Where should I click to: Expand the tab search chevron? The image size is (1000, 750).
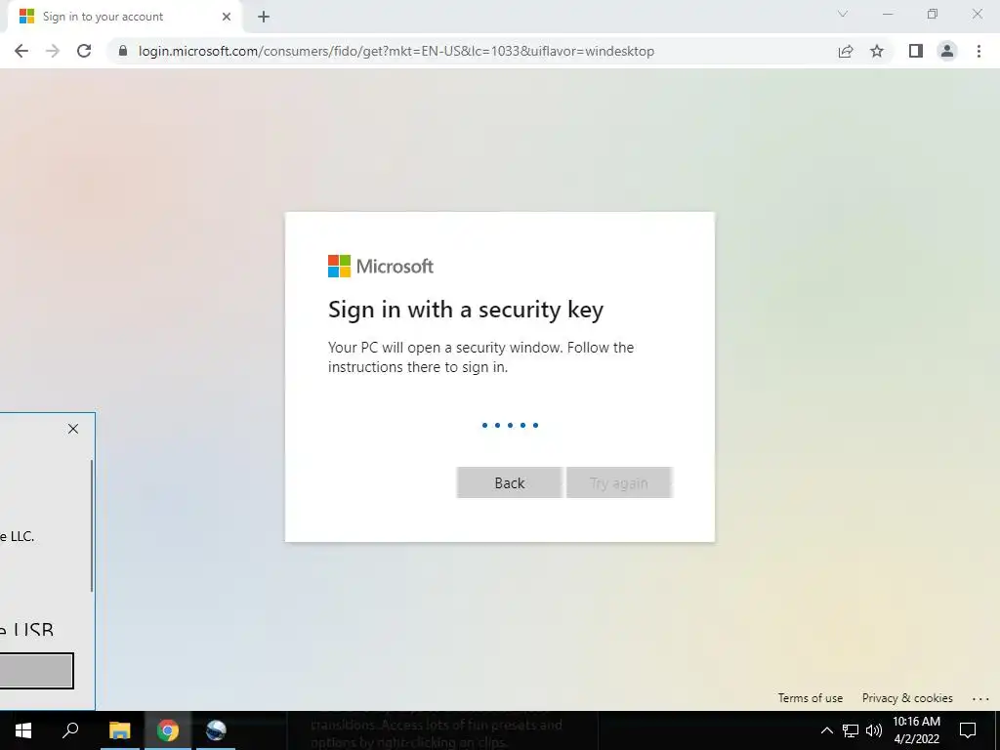point(843,14)
